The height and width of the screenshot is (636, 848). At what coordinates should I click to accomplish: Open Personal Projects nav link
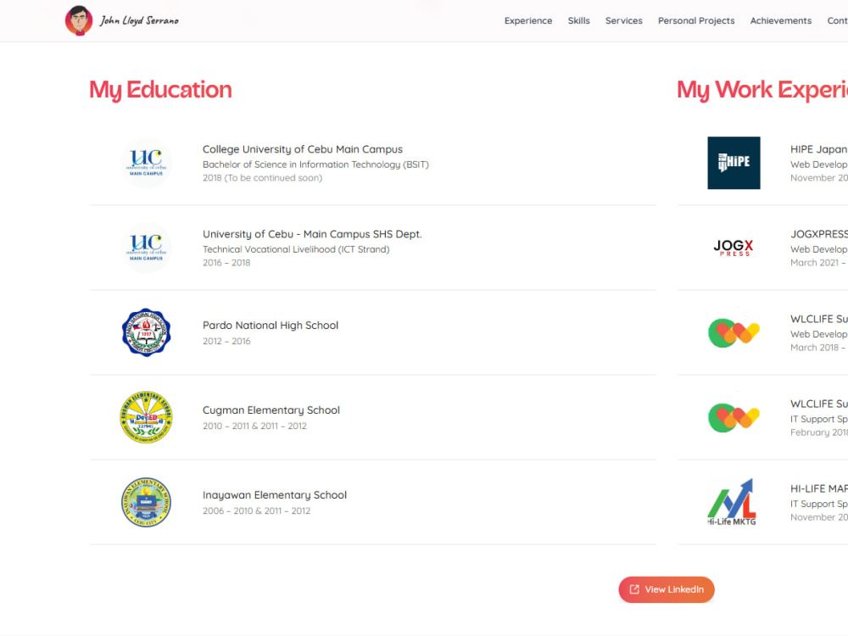(696, 20)
